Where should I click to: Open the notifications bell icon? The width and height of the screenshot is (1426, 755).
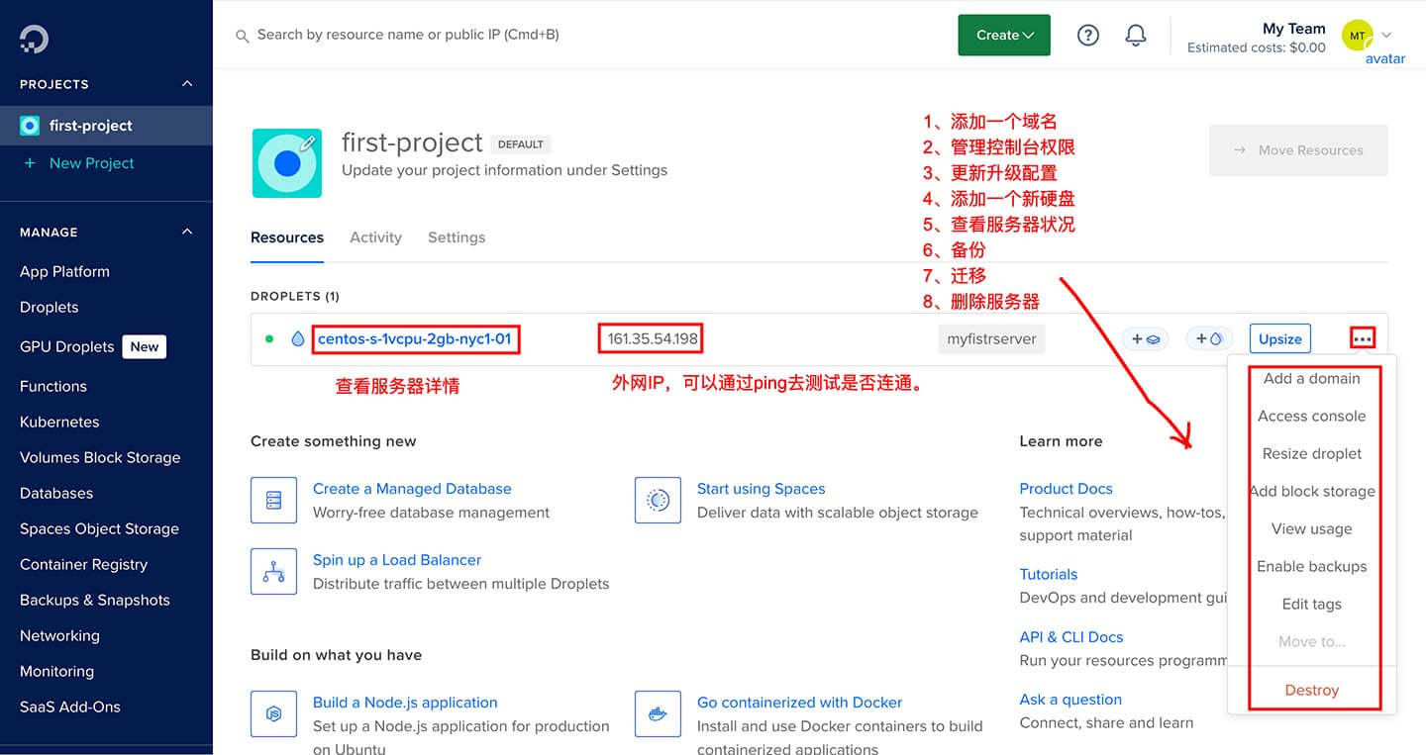click(1136, 36)
